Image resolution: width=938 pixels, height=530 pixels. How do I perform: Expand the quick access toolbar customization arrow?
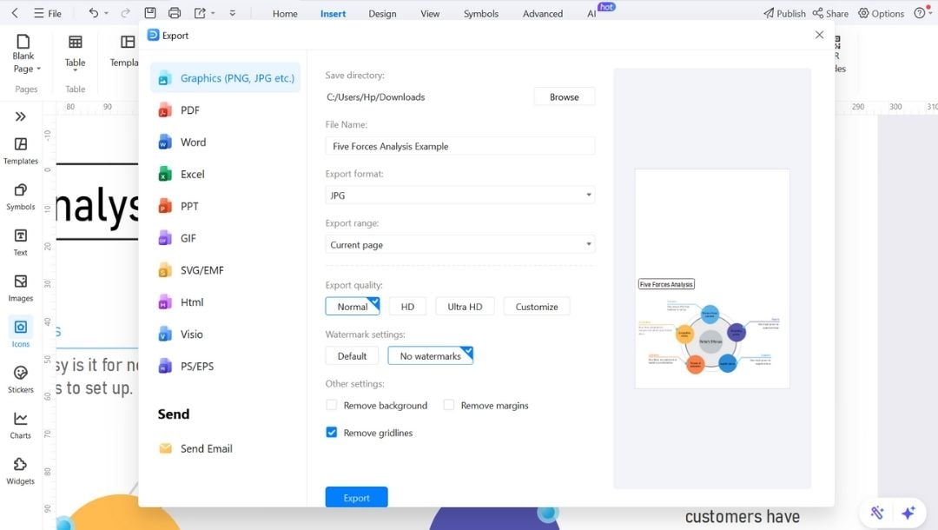coord(232,13)
